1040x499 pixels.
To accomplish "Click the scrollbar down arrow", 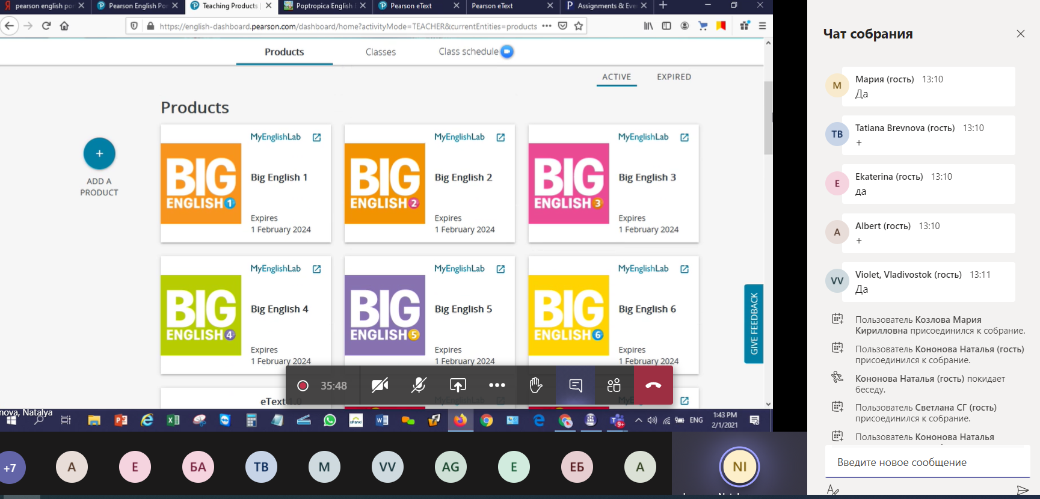I will pos(768,404).
